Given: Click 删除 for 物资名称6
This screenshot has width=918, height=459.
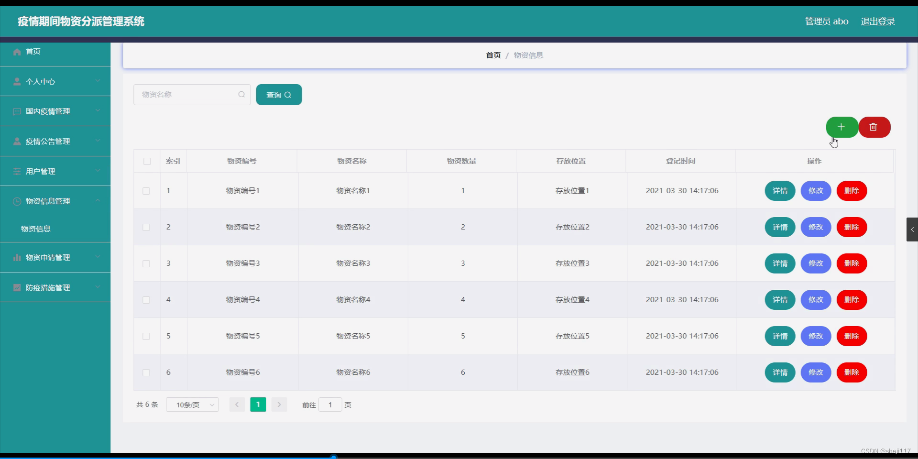Looking at the screenshot, I should tap(852, 372).
